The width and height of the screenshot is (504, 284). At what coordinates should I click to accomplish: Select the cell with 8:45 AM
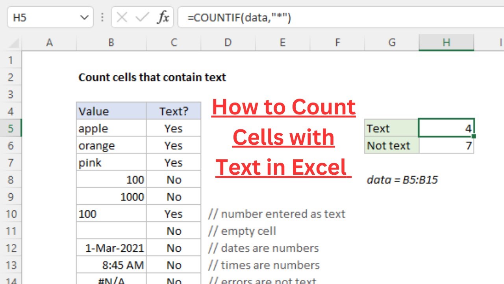tap(111, 265)
